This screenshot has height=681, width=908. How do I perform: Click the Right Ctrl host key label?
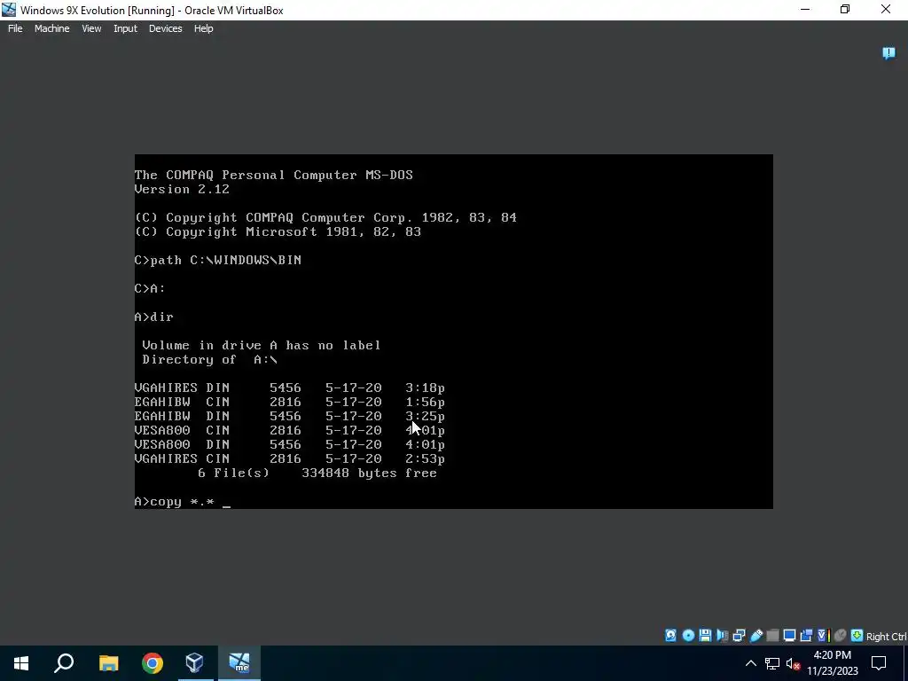click(x=886, y=637)
